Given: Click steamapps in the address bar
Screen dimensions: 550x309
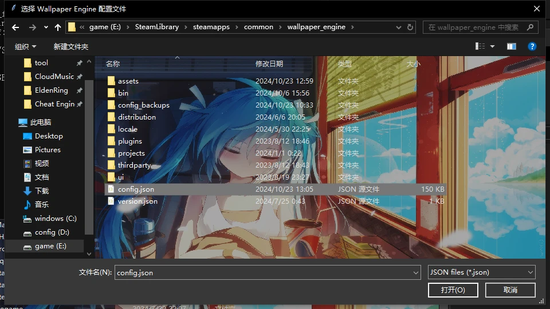Looking at the screenshot, I should 211,27.
